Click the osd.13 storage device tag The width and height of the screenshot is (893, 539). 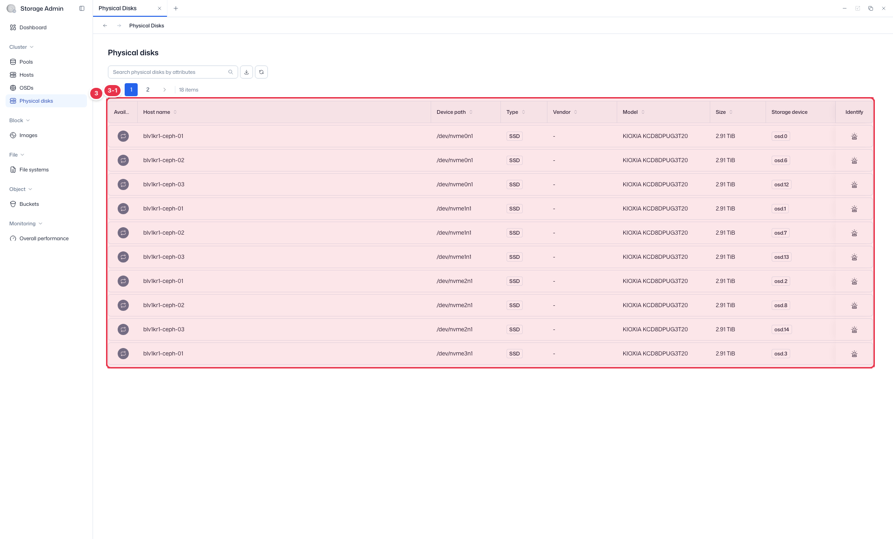point(781,257)
